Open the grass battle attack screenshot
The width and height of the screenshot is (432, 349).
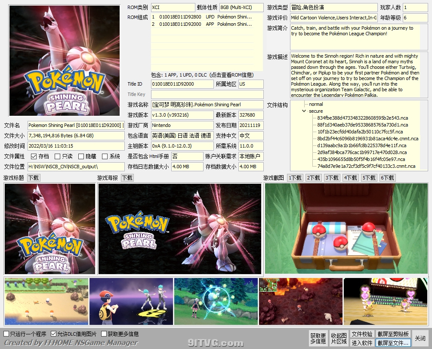(216, 301)
